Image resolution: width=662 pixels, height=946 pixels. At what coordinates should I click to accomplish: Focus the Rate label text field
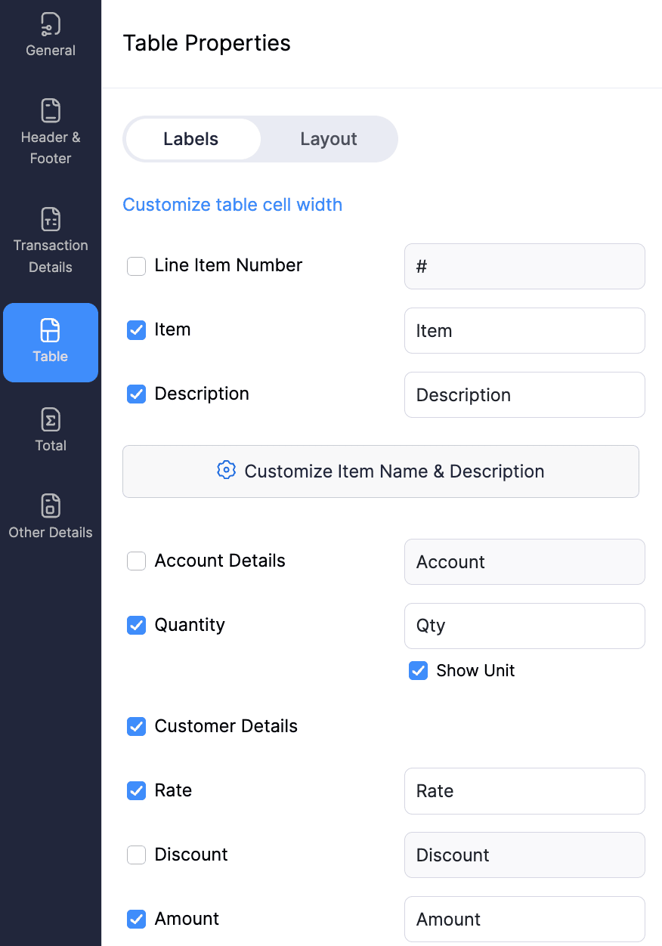pyautogui.click(x=524, y=791)
